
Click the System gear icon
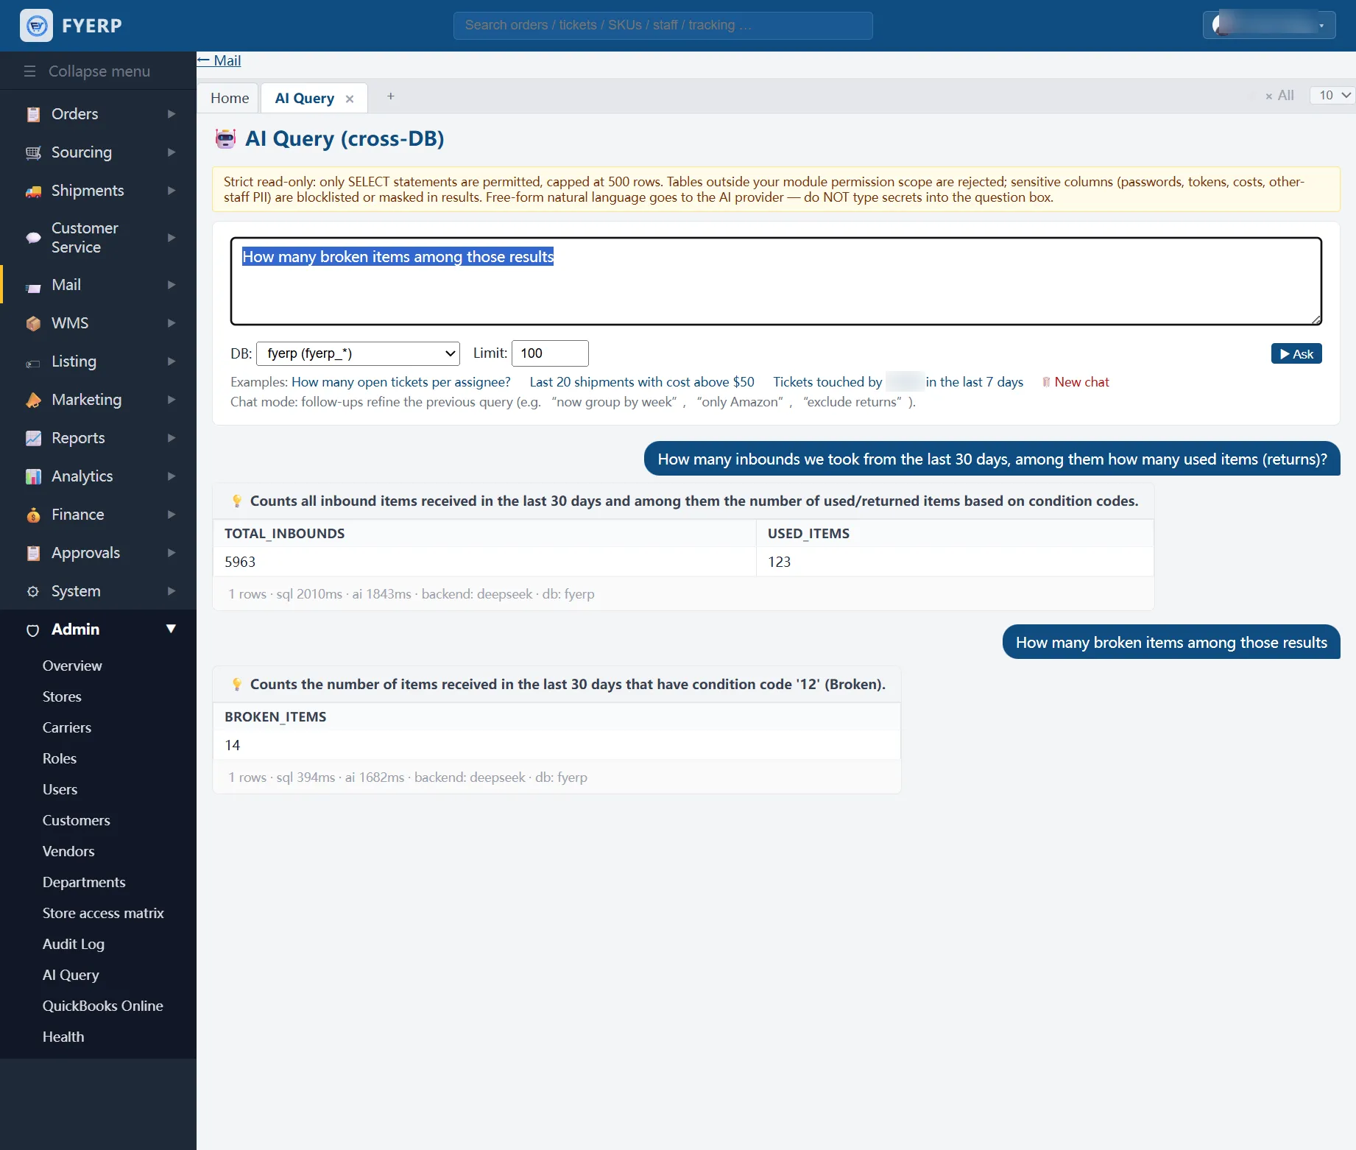pos(33,591)
